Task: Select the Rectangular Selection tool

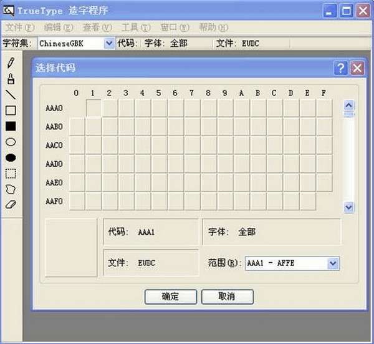Action: (x=11, y=174)
